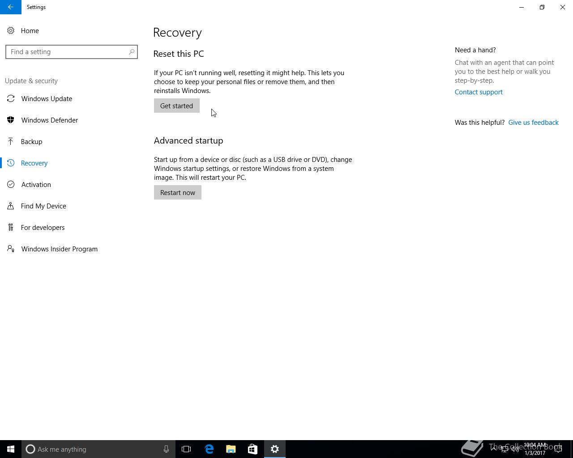Select the Windows Defender shield icon
Viewport: 573px width, 458px height.
11,120
